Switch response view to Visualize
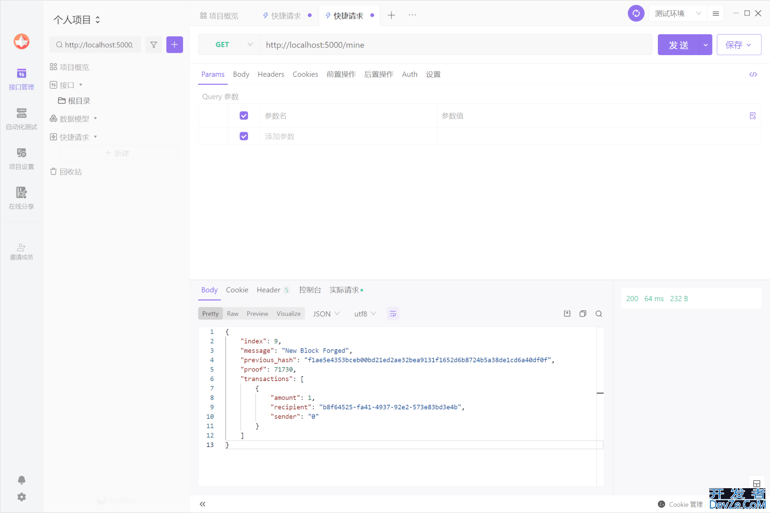 (288, 314)
